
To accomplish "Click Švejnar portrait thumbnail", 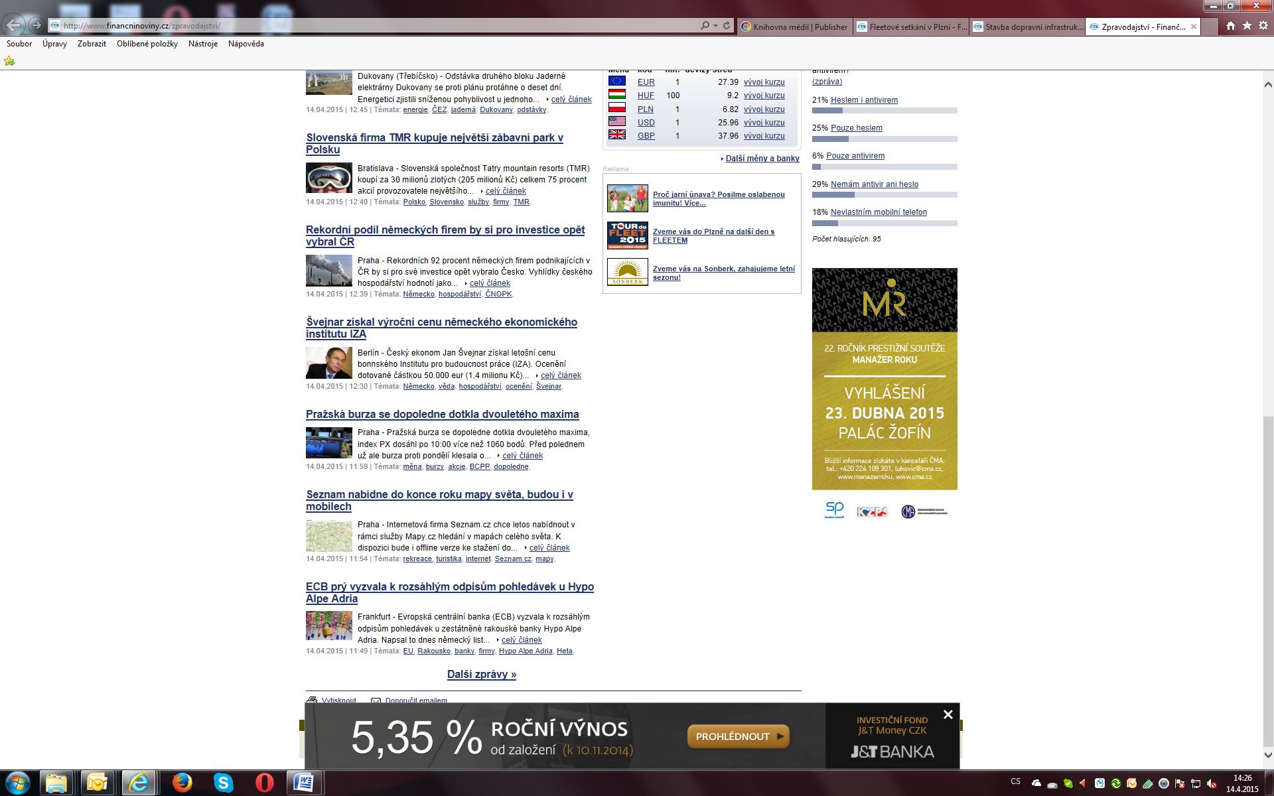I will click(329, 363).
